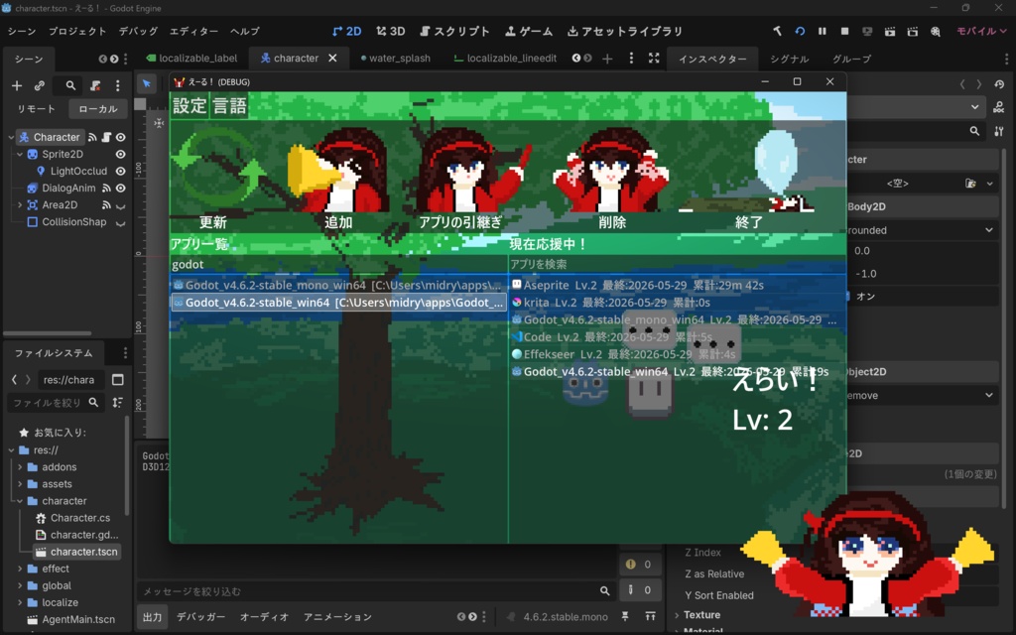Switch scene tree to リモート

36,109
